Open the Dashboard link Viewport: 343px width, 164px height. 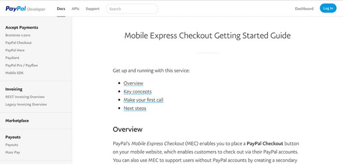304,9
